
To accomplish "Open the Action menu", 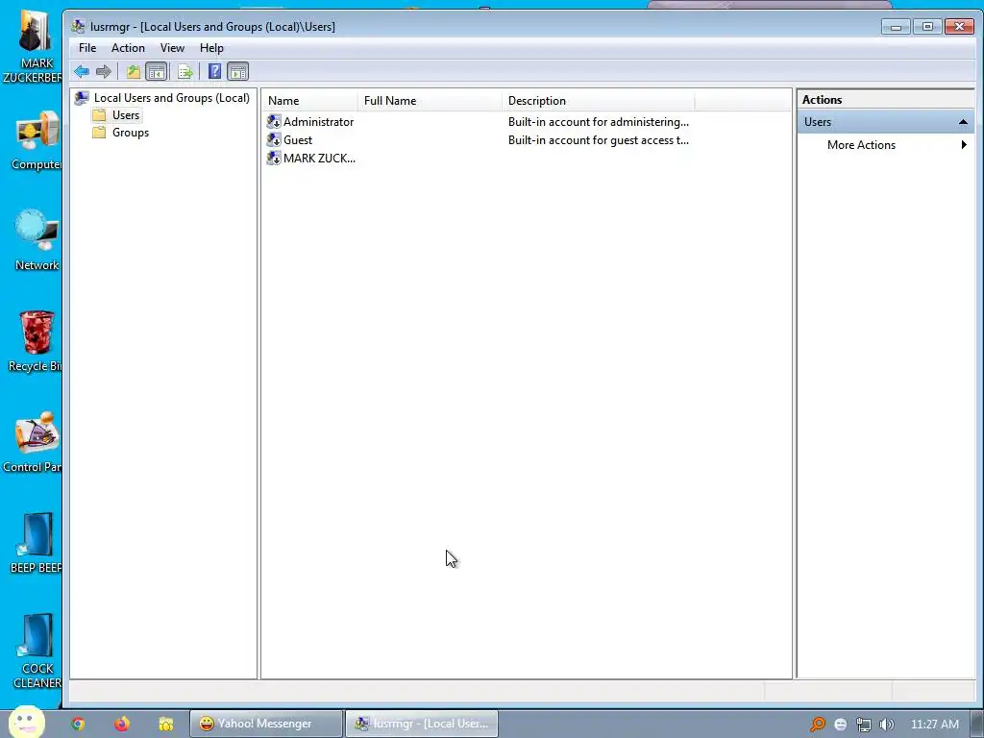I will (128, 48).
